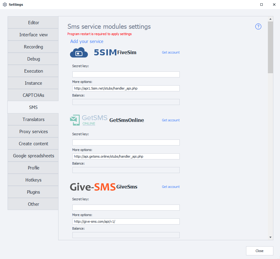Screen dimensions: 280x259
Task: Click the settings gear icon in title bar
Action: pos(5,5)
